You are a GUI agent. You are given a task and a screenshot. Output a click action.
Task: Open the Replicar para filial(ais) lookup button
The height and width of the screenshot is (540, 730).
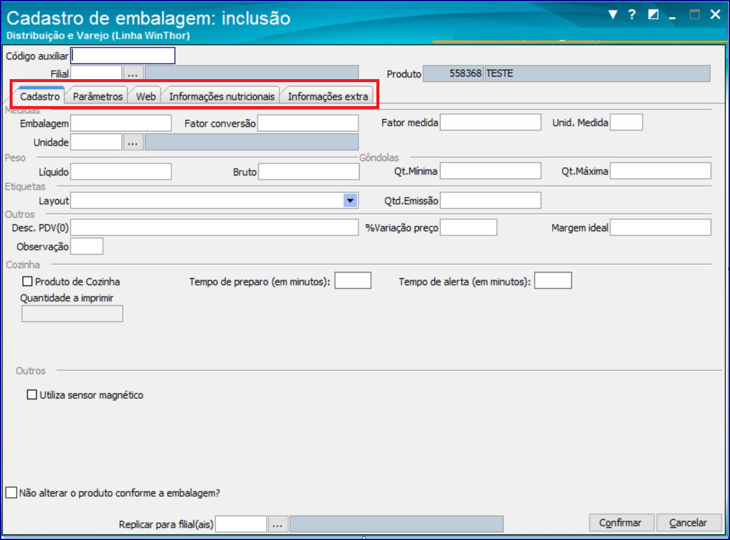277,524
